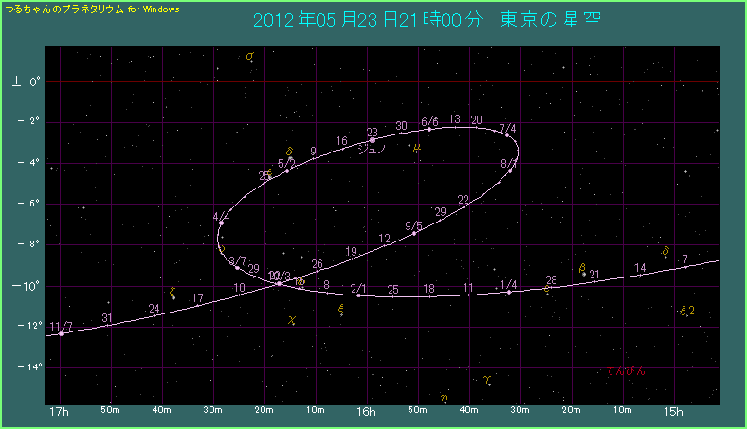747x429 pixels.
Task: Select the red てんびん constellation label
Action: [x=625, y=371]
